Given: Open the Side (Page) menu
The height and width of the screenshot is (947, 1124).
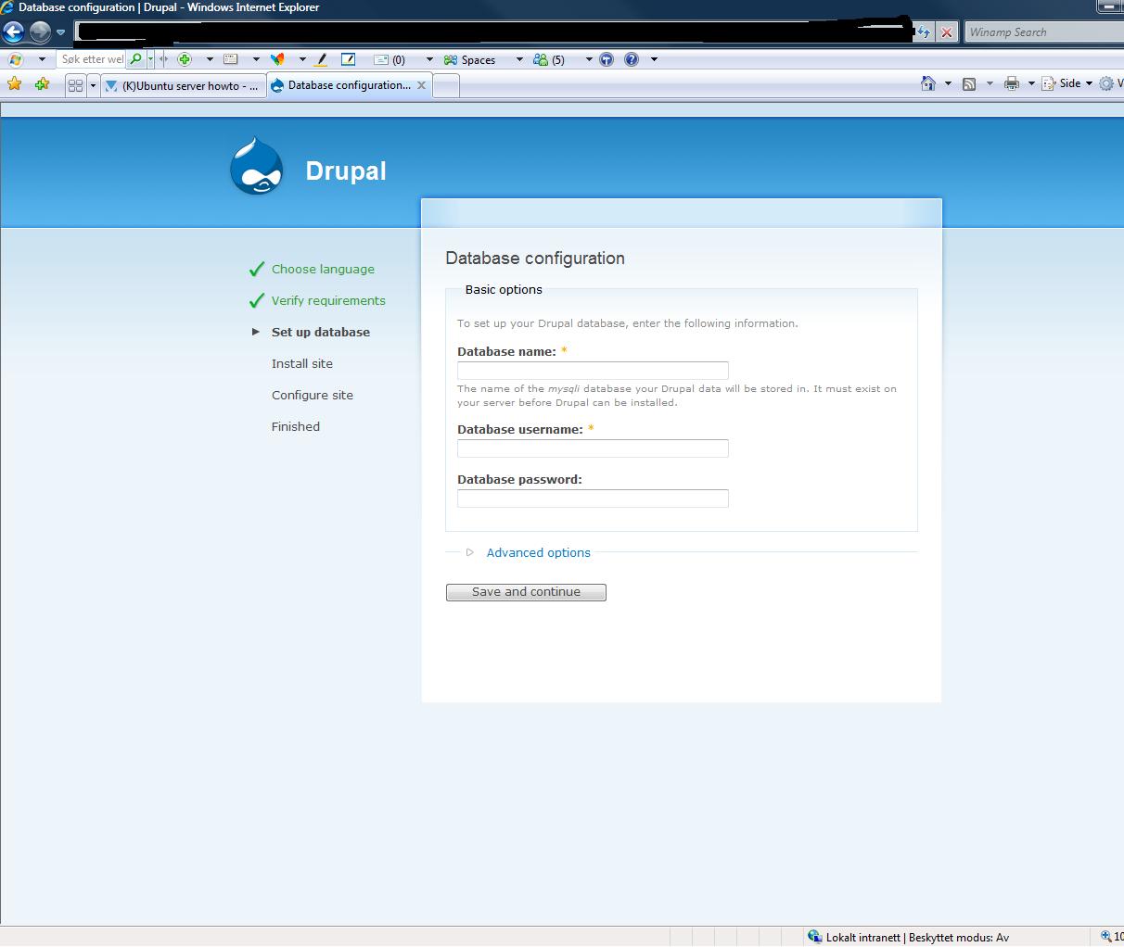Looking at the screenshot, I should click(1067, 83).
